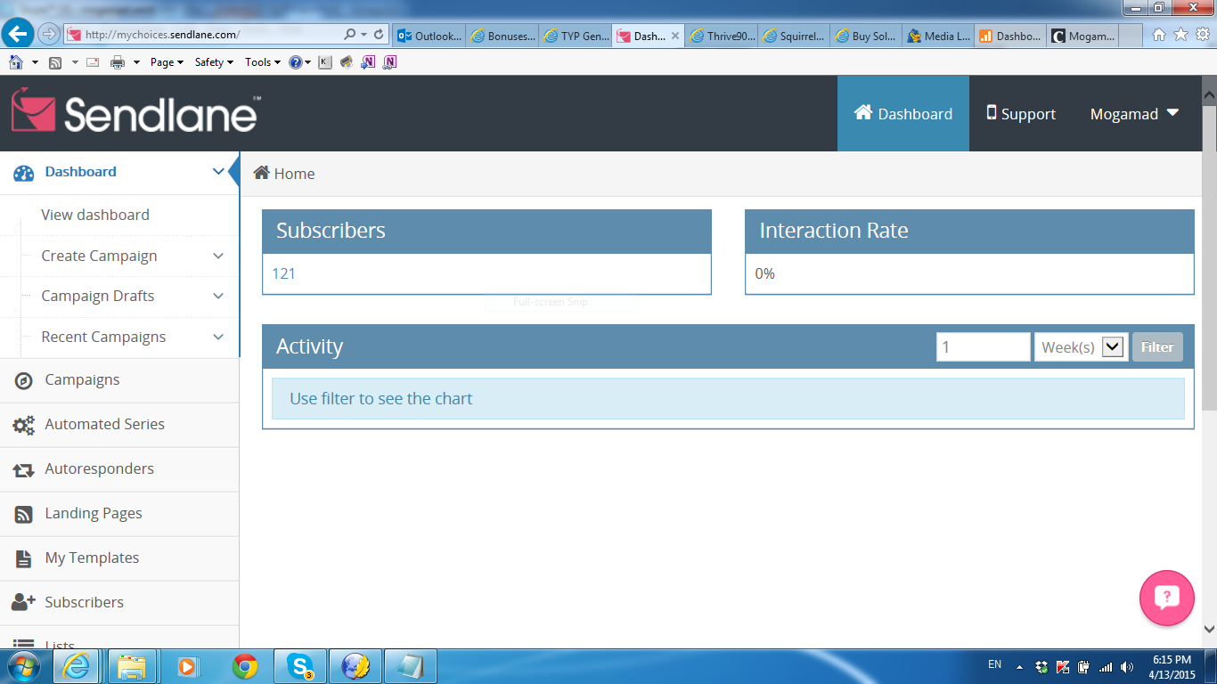The image size is (1217, 684).
Task: Switch to the Buy Sol browser tab
Action: (x=867, y=36)
